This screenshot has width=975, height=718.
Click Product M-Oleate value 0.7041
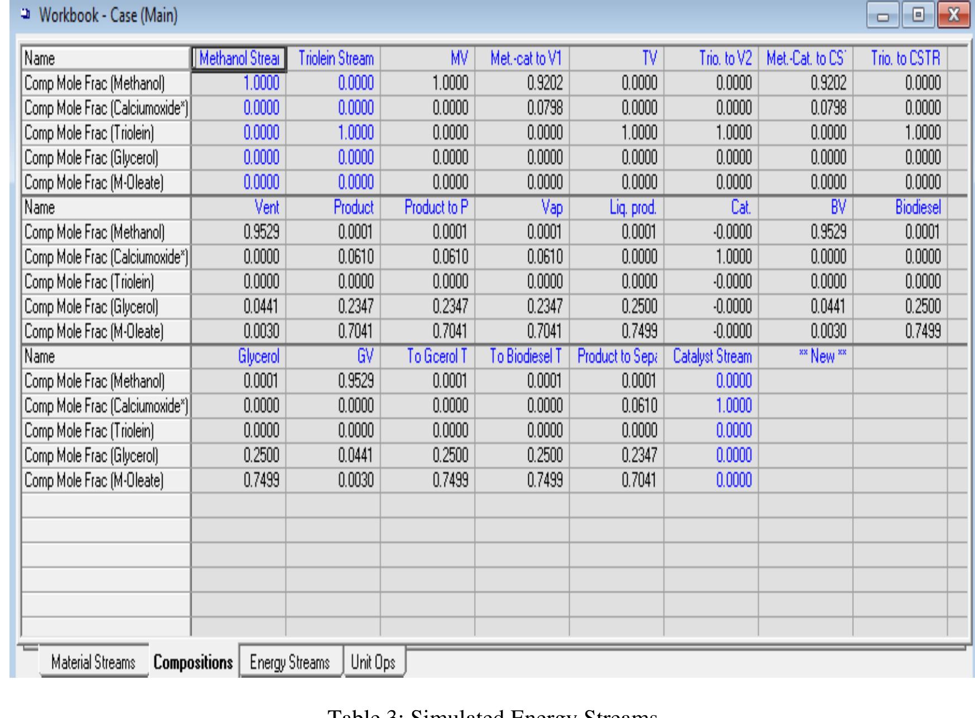tap(333, 332)
